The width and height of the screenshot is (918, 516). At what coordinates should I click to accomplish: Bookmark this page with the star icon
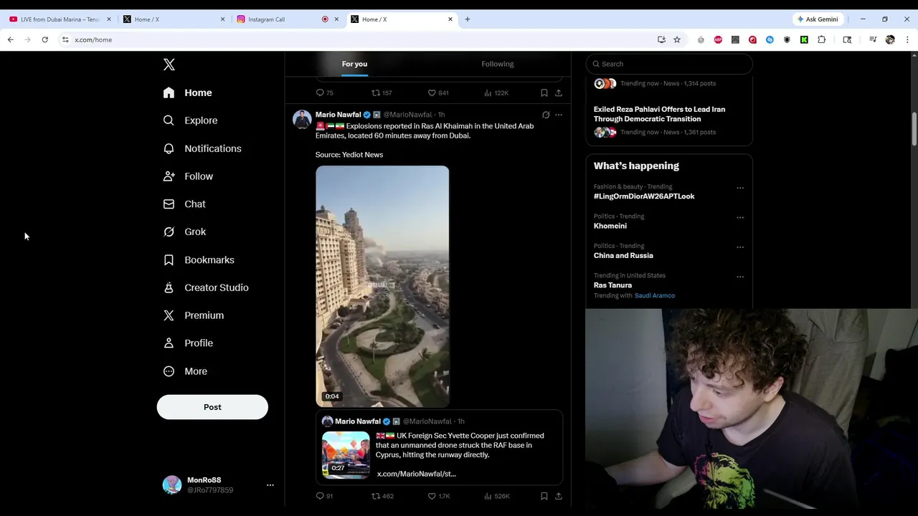click(x=676, y=39)
